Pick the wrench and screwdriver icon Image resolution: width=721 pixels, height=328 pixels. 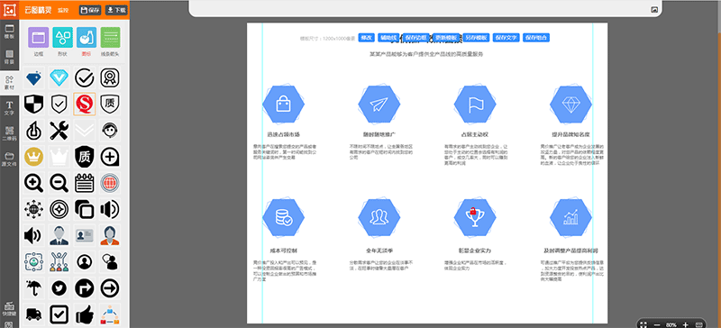59,130
